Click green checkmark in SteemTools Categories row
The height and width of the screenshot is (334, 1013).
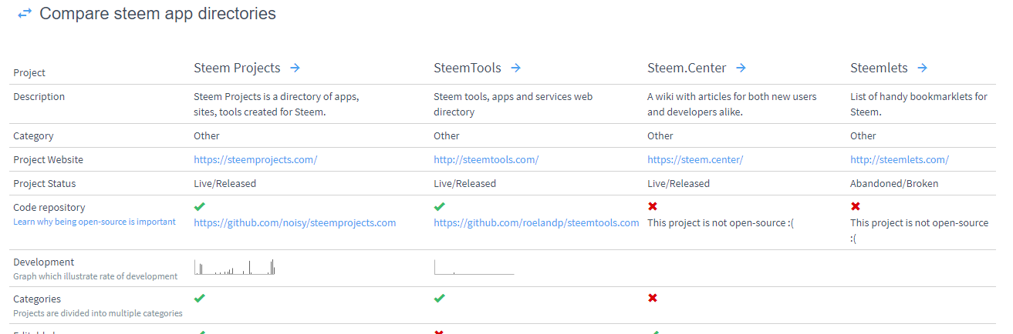click(x=440, y=298)
